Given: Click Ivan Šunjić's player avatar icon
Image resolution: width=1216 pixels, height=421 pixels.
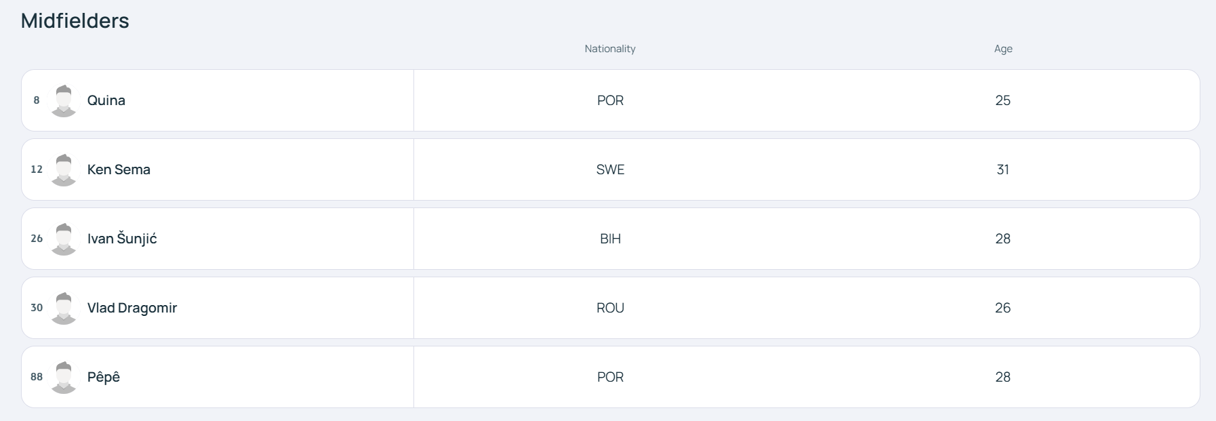Looking at the screenshot, I should pyautogui.click(x=64, y=239).
